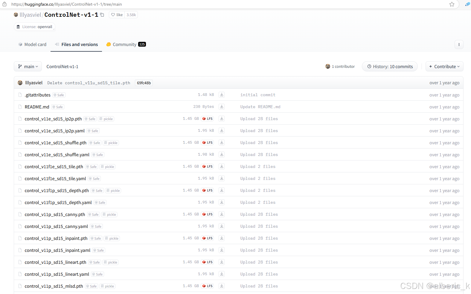Download control_v11e_sd15_ip2p.pth file

pos(222,119)
